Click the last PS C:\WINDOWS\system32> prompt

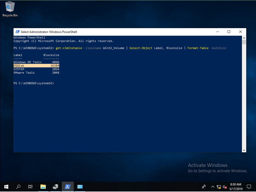click(34, 83)
